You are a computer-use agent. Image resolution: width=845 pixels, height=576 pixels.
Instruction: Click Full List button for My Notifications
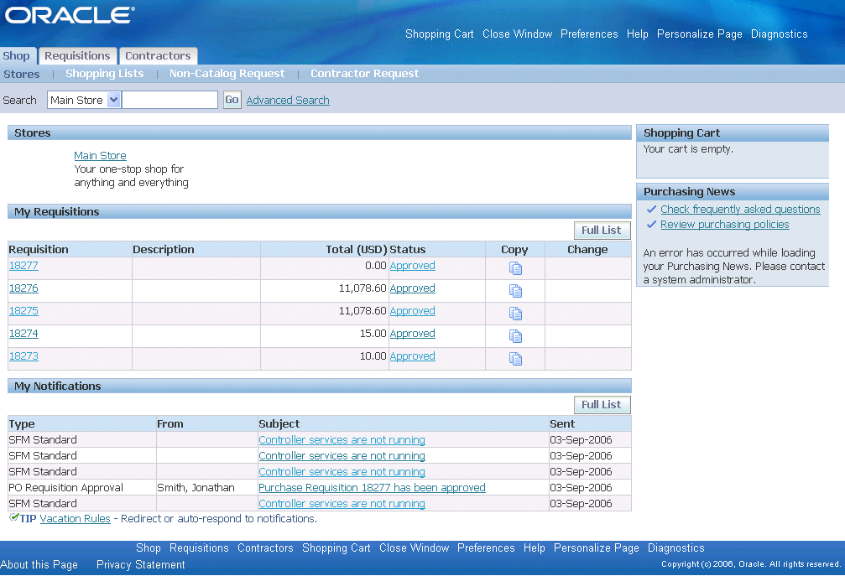pos(602,405)
